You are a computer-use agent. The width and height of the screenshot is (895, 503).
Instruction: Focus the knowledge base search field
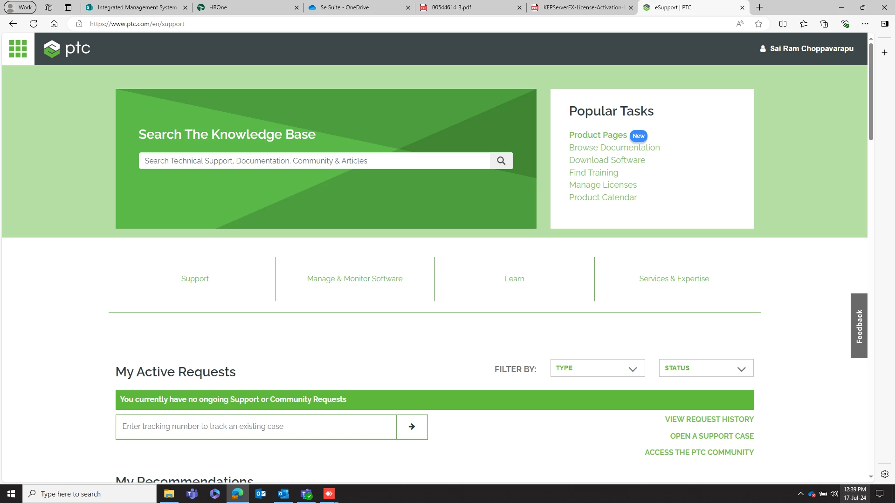(x=314, y=161)
